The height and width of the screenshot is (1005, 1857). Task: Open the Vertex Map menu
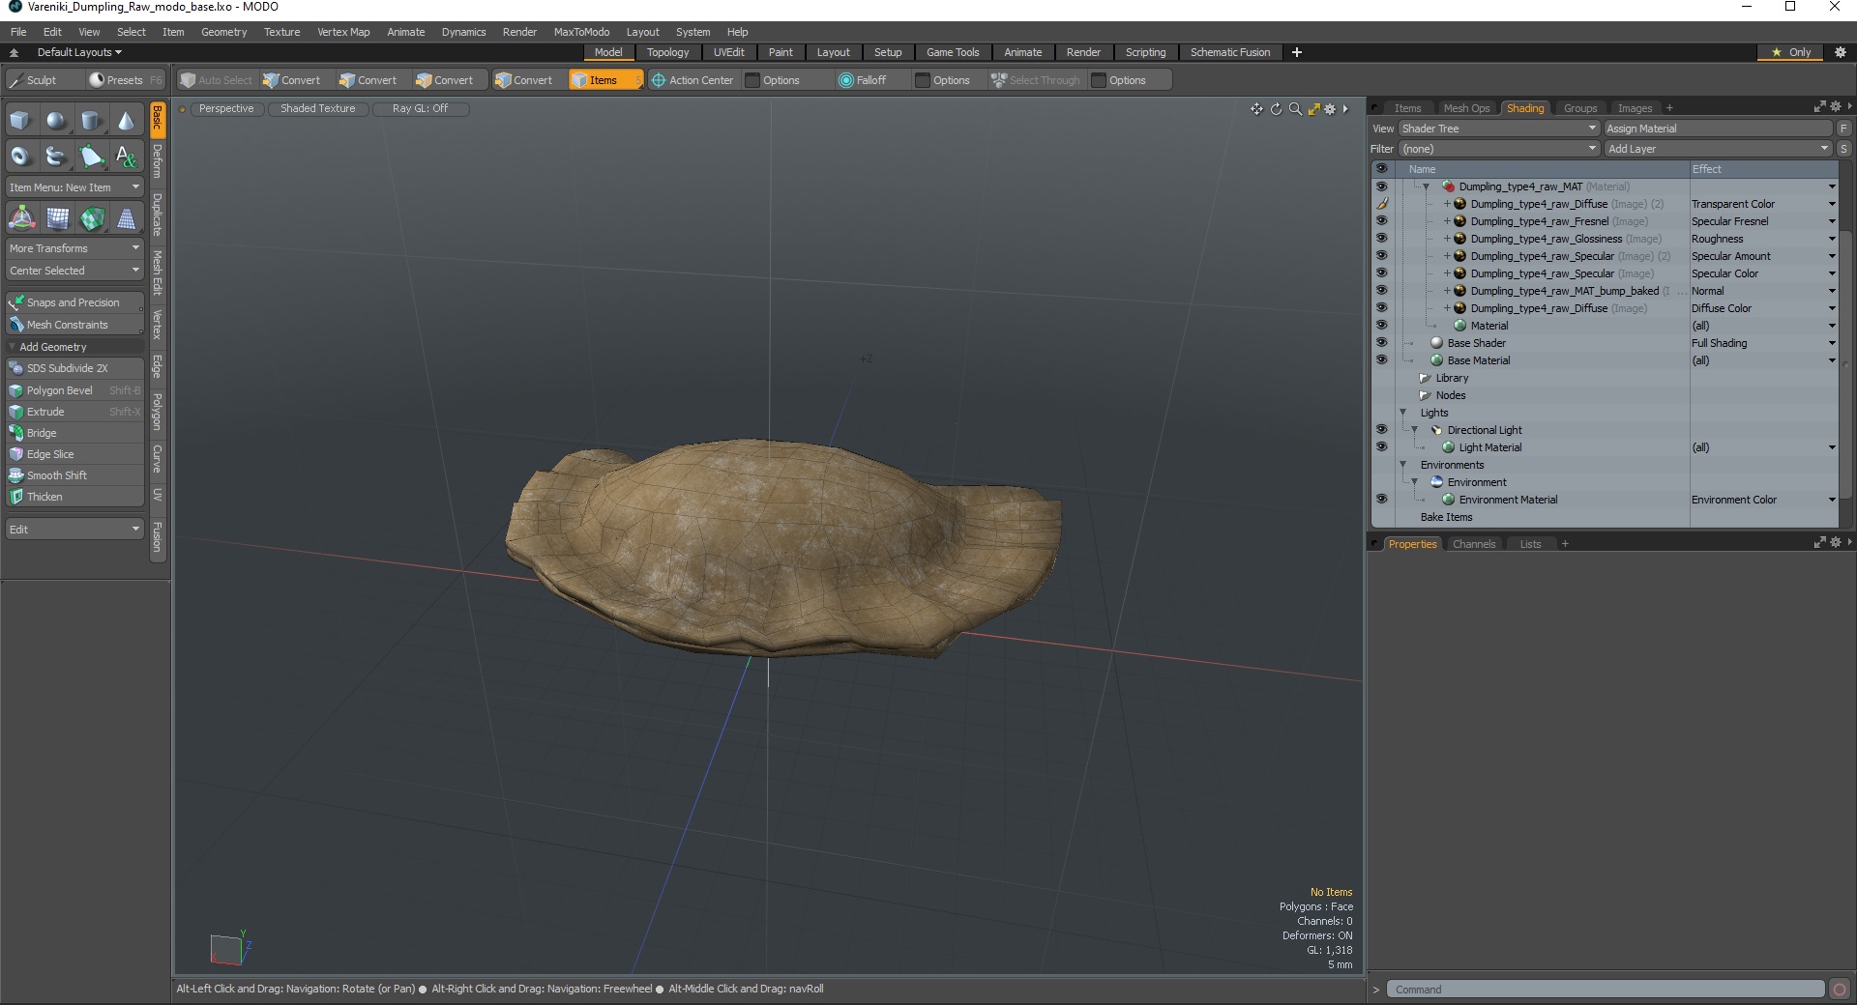click(x=343, y=32)
